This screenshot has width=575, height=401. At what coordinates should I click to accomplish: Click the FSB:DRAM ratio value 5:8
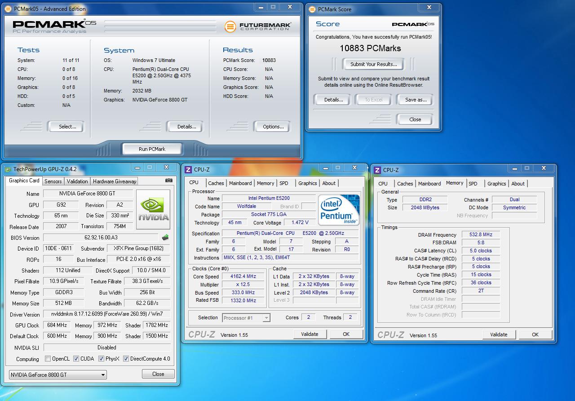[481, 243]
